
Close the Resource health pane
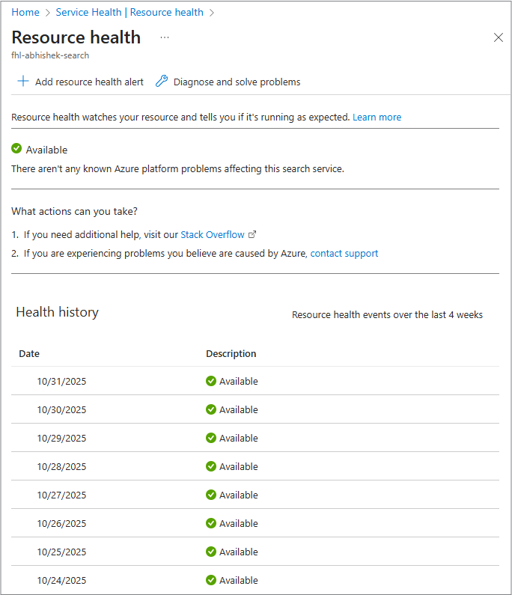[499, 37]
